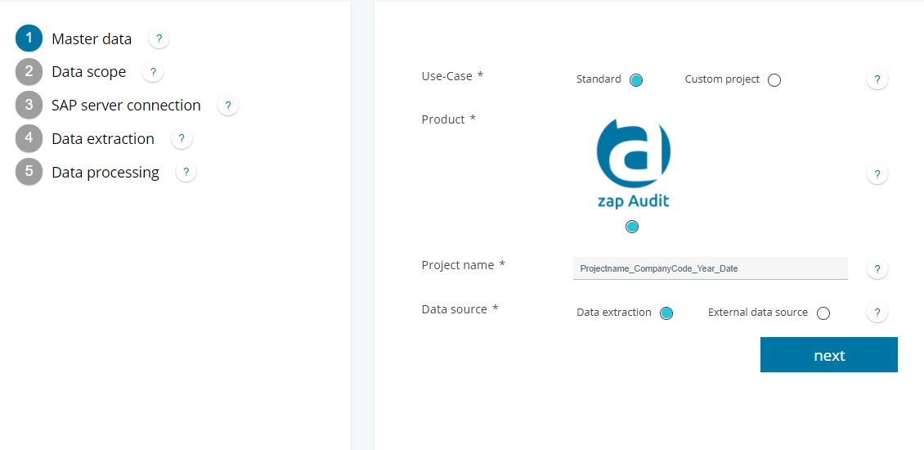
Task: Open step 3 SAP server connection
Action: [x=108, y=106]
